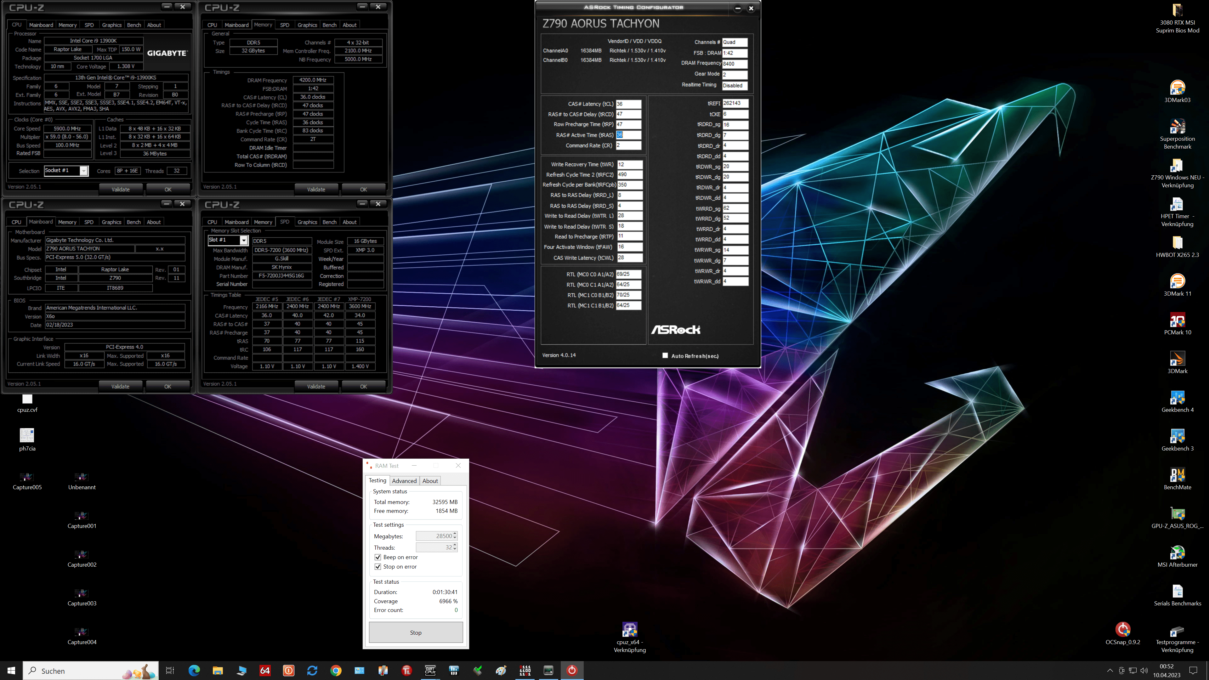The image size is (1209, 680).
Task: Open the 3DMark 11 desktop icon
Action: (x=1177, y=285)
